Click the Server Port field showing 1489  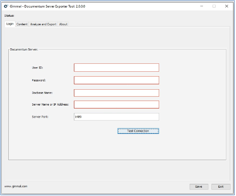[x=117, y=117]
